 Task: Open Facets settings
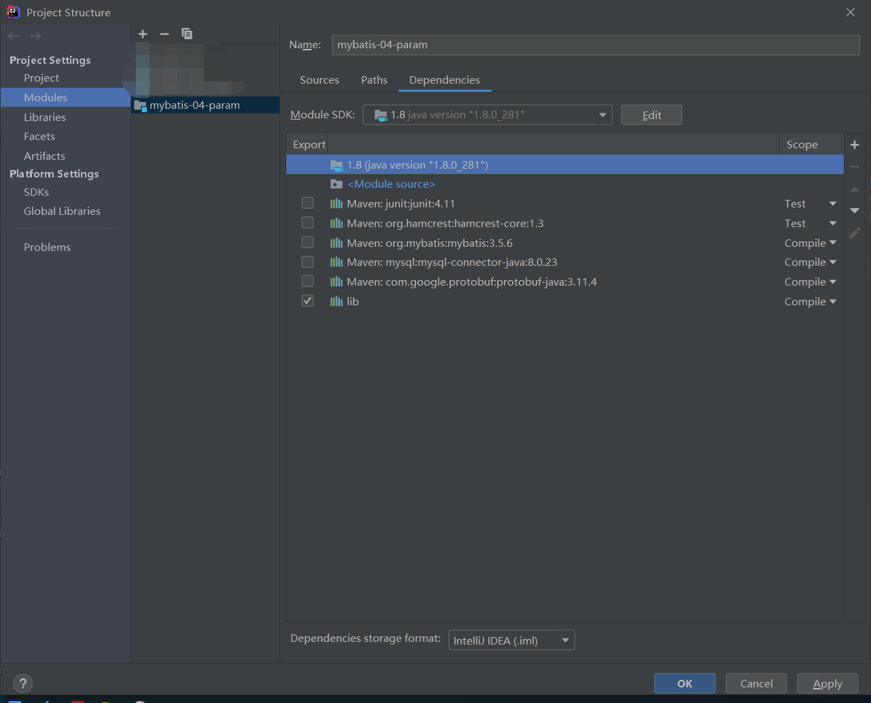coord(39,137)
